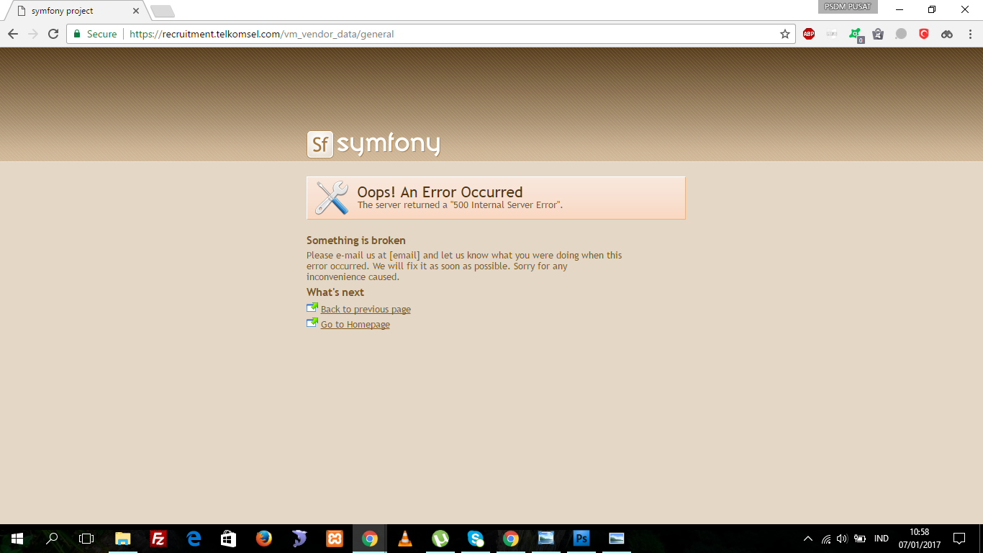Open Task View from taskbar

[x=86, y=539]
